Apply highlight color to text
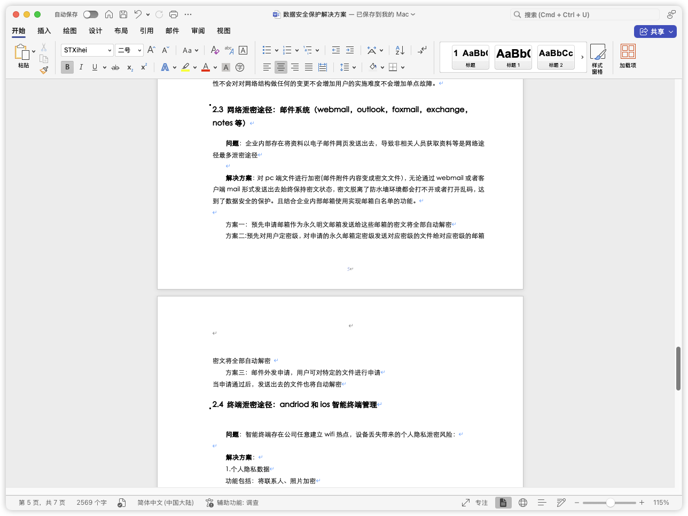The width and height of the screenshot is (688, 516). pos(186,67)
